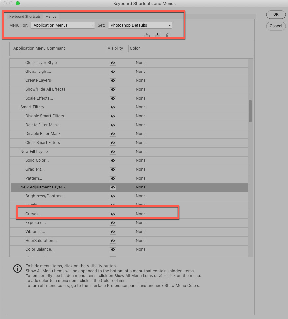This screenshot has height=319, width=288.
Task: Open the Set dropdown showing Photoshop Defaults
Action: point(140,25)
